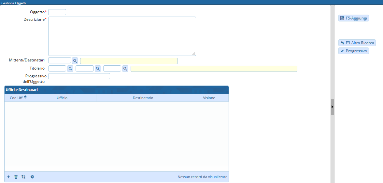Viewport: 383px width, 183px height.
Task: Click the second Titolario search magnifier
Action: [98, 69]
